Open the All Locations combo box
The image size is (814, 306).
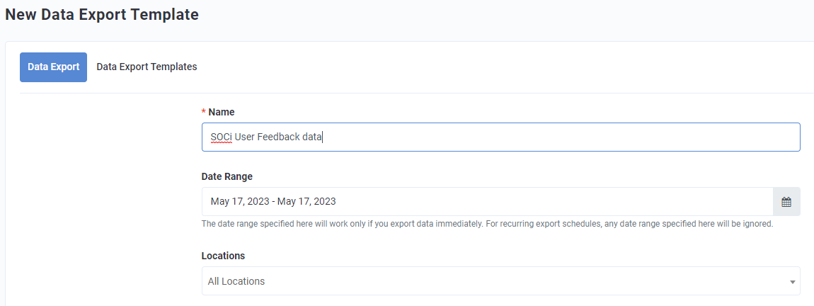(501, 281)
